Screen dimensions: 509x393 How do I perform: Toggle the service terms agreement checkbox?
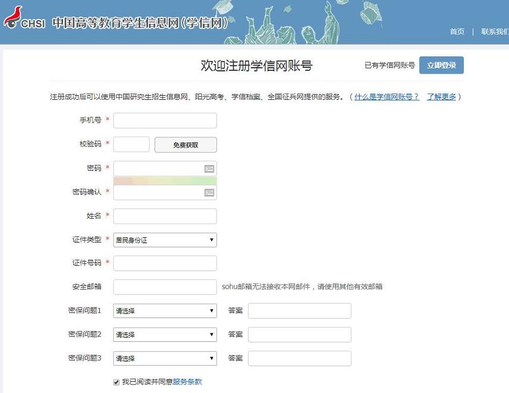[x=117, y=382]
